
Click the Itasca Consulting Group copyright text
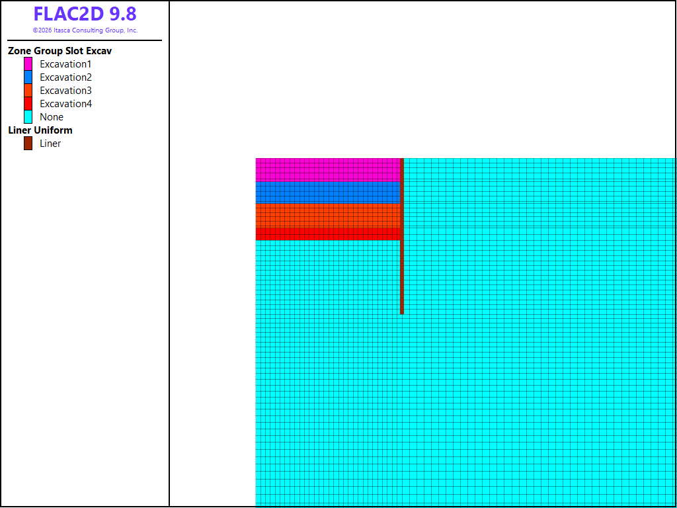point(85,30)
